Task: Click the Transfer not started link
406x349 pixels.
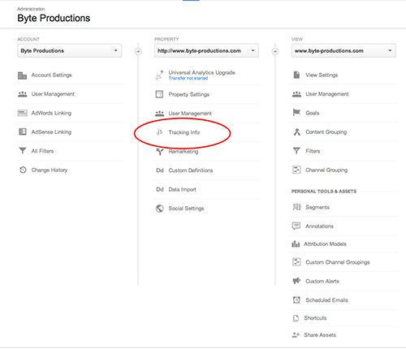Action: pos(188,78)
